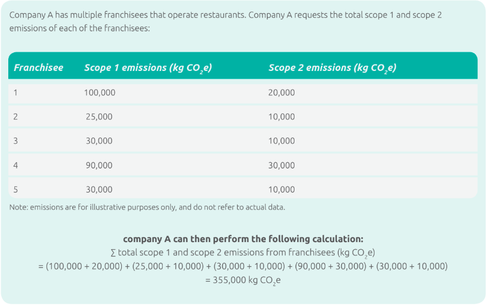Screen dimensions: 488x307
Task: Click franchisee 3's Scope 1 value 30,000
Action: [99, 141]
